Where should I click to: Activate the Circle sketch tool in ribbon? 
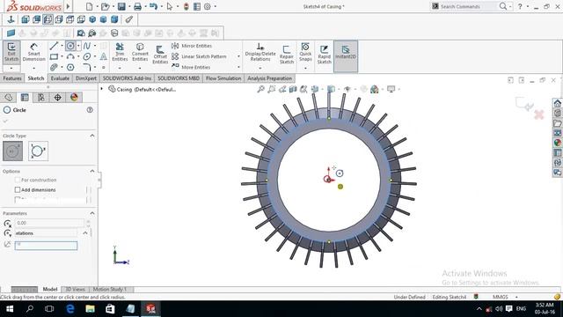click(70, 46)
